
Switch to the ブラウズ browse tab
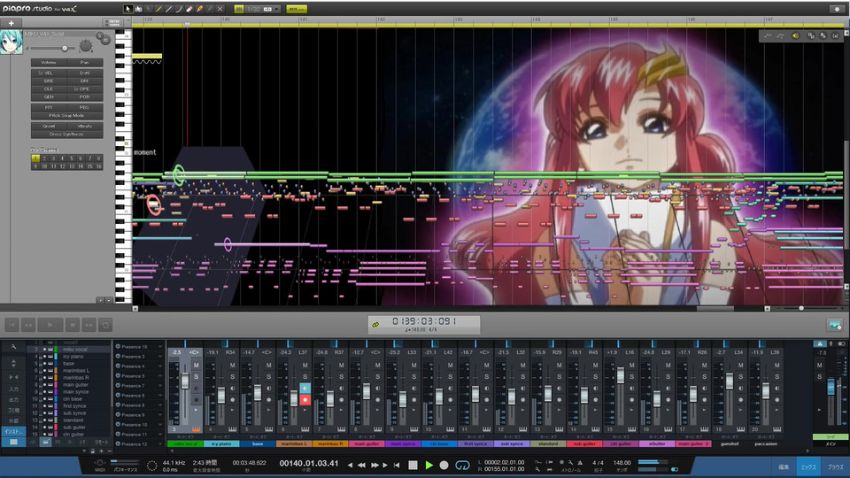pyautogui.click(x=835, y=467)
